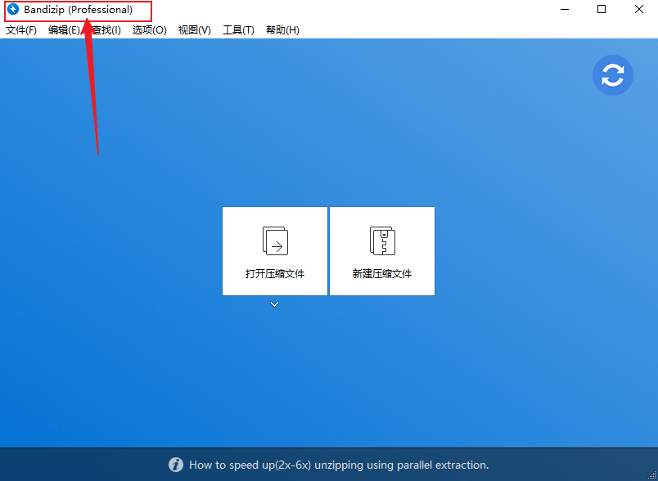
Task: Expand the chevron below 打开压缩文件
Action: click(275, 304)
